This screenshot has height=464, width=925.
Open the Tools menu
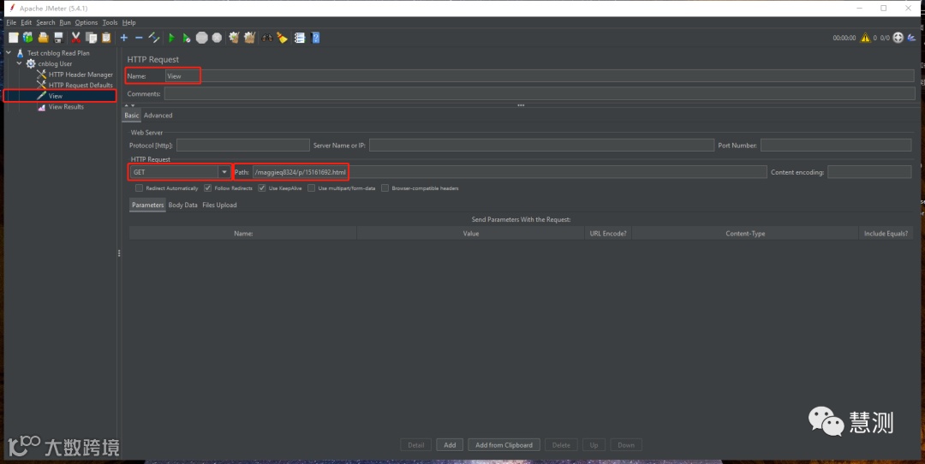110,22
